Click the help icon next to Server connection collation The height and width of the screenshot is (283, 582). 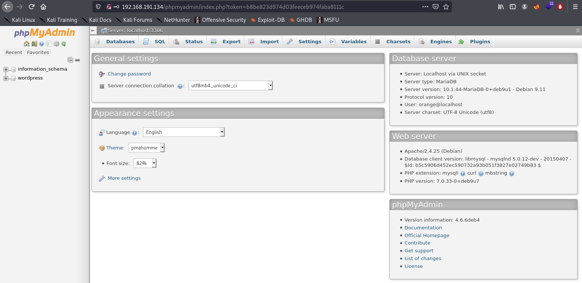[x=180, y=86]
